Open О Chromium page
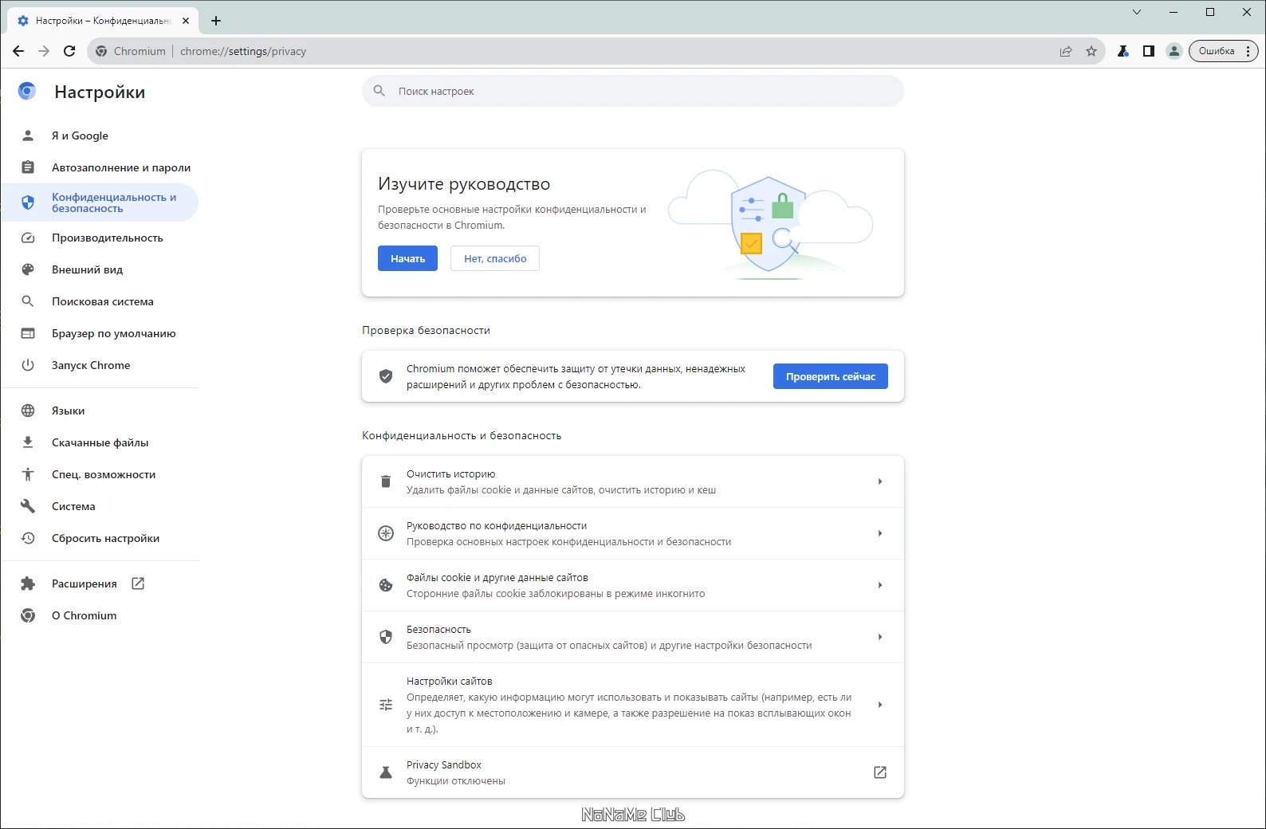This screenshot has width=1266, height=829. 100,615
